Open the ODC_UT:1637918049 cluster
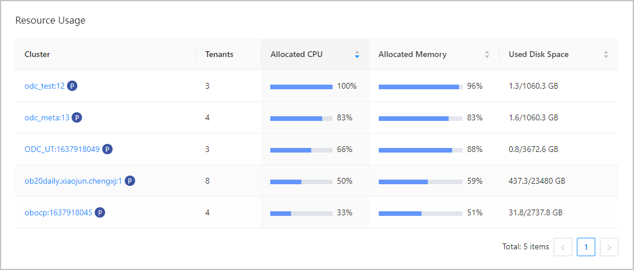This screenshot has height=270, width=634. (62, 149)
